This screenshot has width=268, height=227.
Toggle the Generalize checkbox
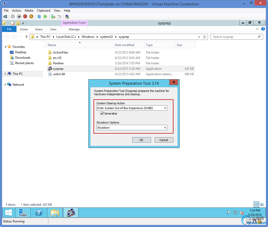pos(102,113)
